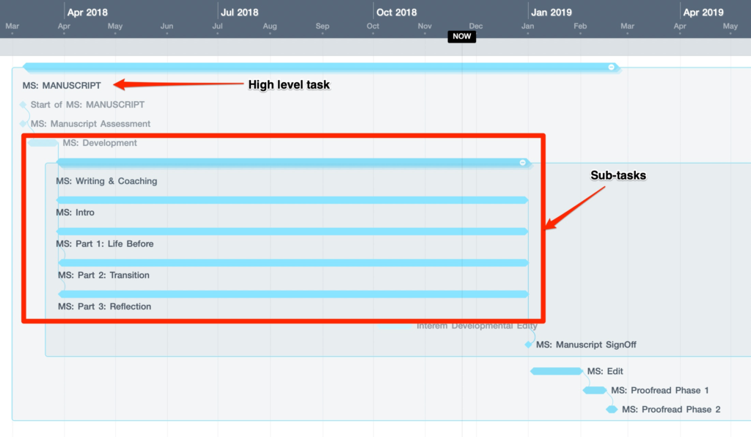Viewport: 751px width, 437px height.
Task: Click the short MS: Development task bar
Action: [x=43, y=143]
